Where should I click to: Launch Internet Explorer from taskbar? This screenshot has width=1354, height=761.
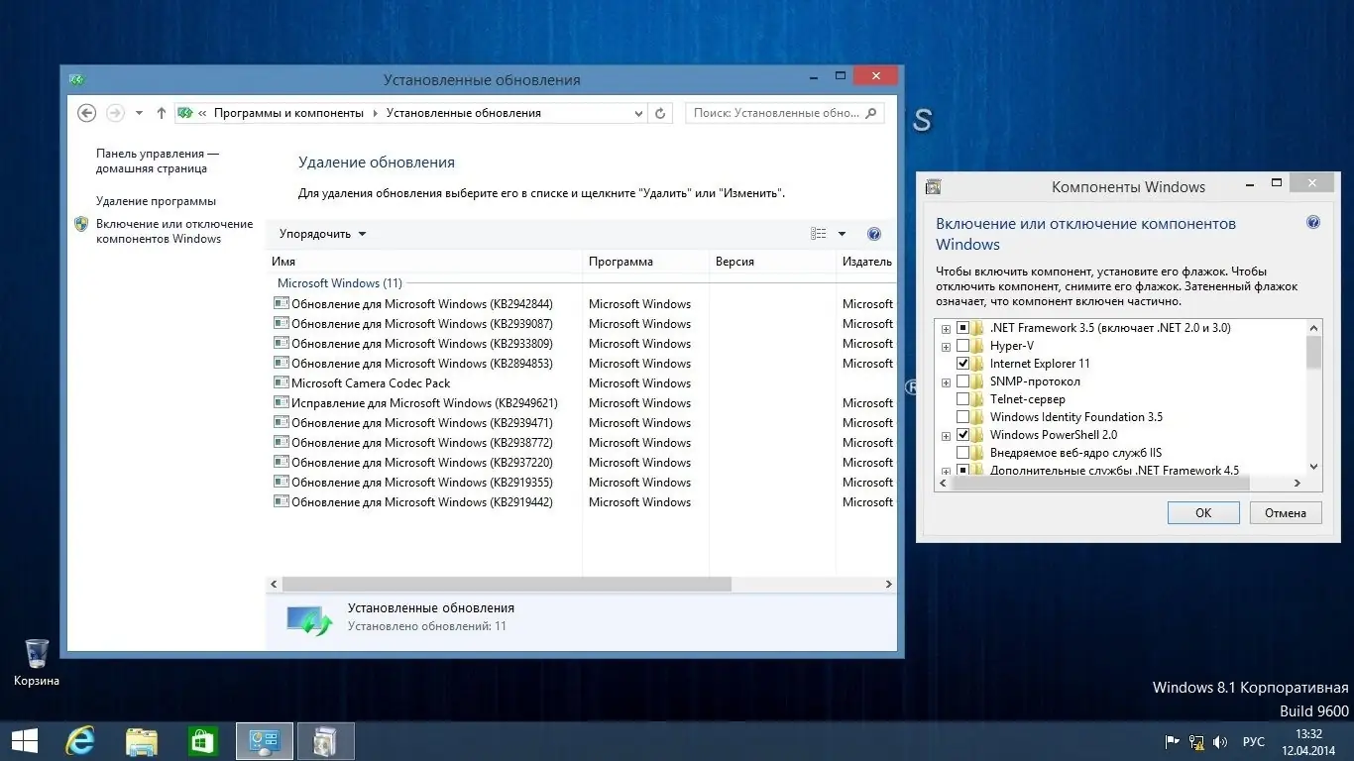79,741
